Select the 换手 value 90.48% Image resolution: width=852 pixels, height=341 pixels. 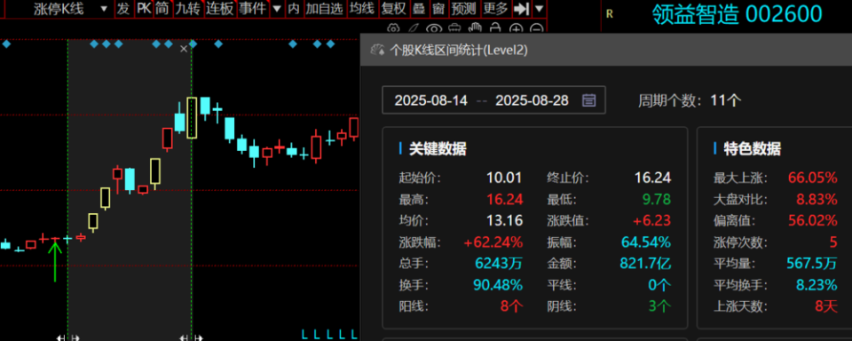(498, 285)
